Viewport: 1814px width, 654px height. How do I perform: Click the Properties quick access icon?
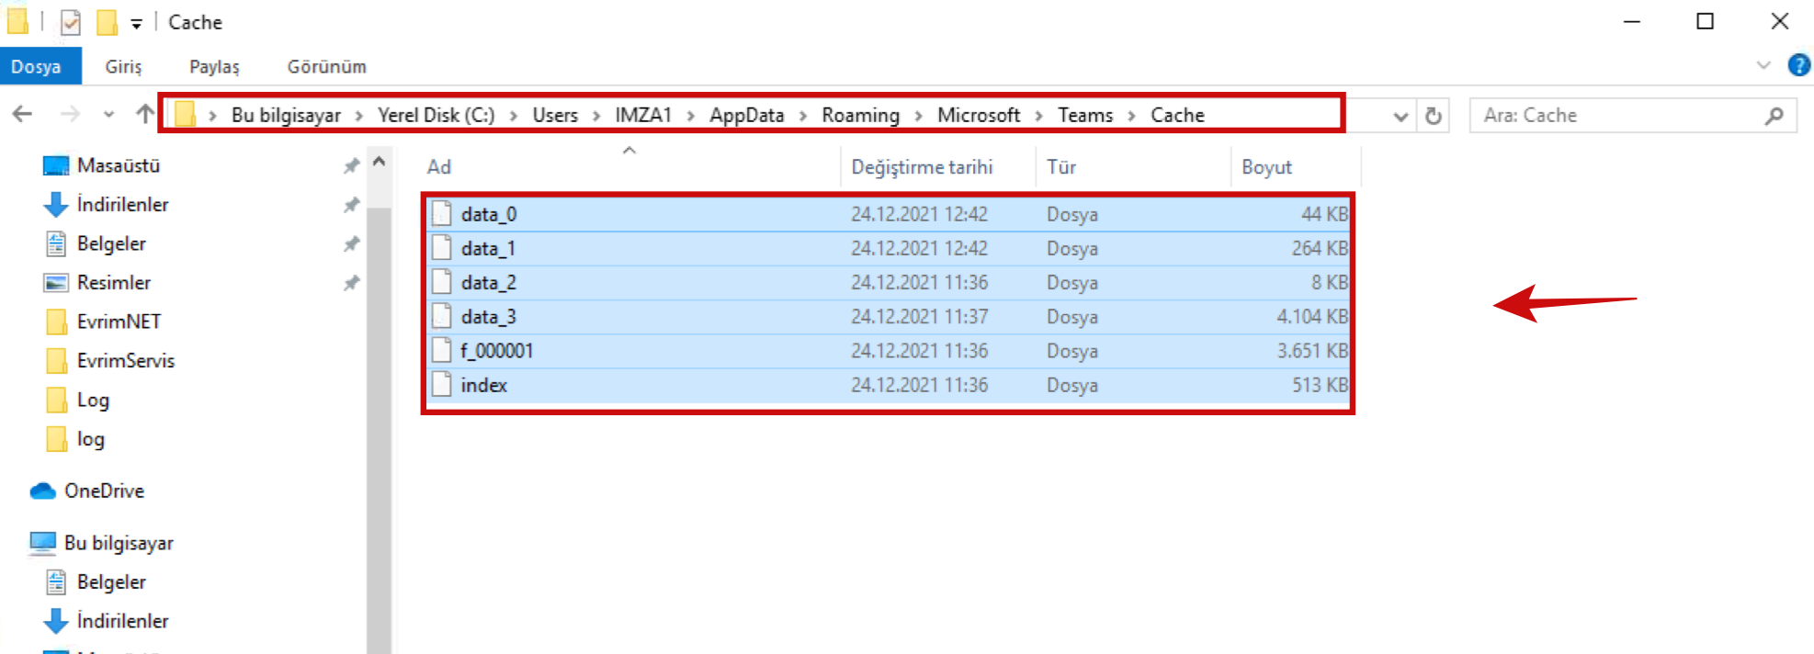pyautogui.click(x=71, y=22)
